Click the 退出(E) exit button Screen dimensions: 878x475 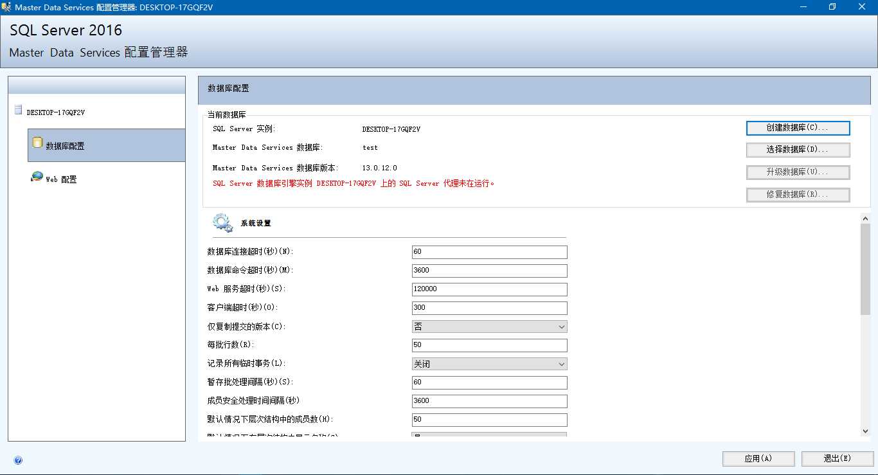pyautogui.click(x=838, y=459)
